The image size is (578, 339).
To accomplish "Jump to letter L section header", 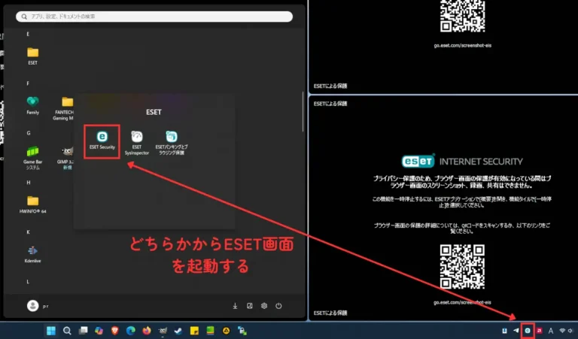I will 28,282.
